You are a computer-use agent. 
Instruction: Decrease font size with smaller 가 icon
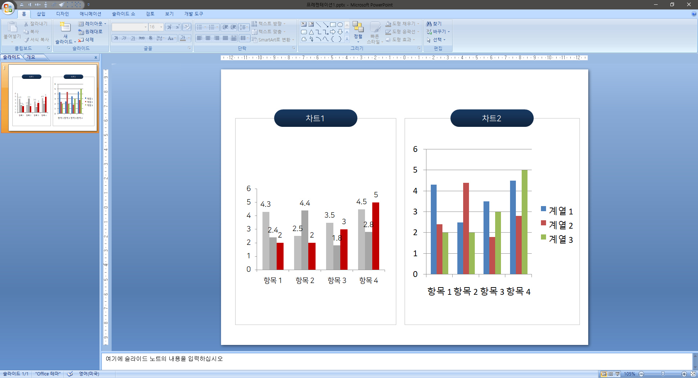coord(177,27)
